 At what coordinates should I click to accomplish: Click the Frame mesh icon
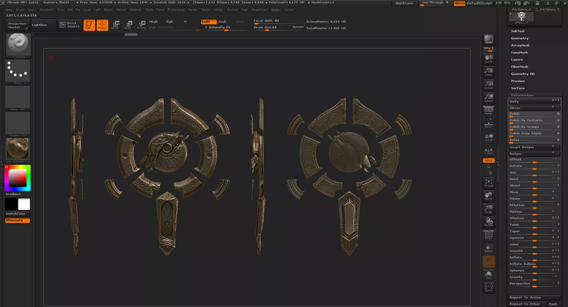488,183
